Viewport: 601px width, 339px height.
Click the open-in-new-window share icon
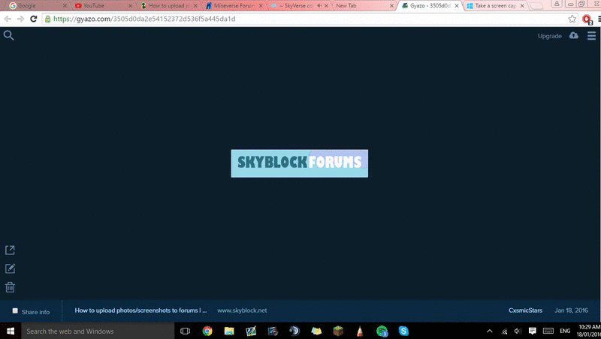tap(10, 250)
